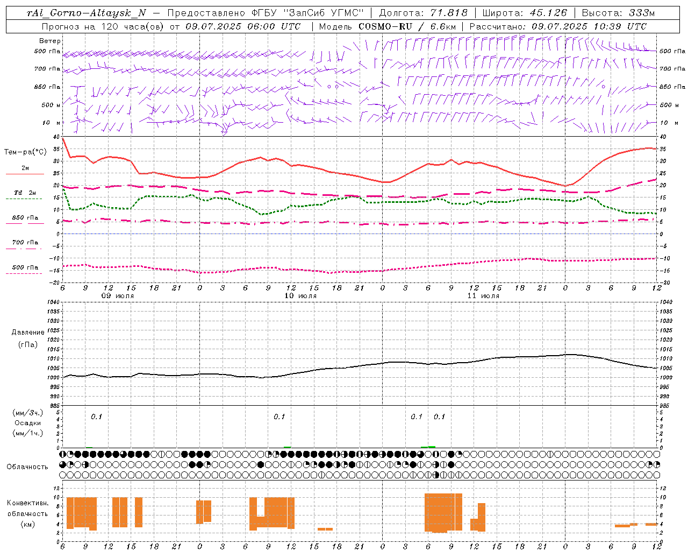Click the Модель COSMO-RU / 6.6км label
The width and height of the screenshot is (688, 551).
[x=388, y=26]
